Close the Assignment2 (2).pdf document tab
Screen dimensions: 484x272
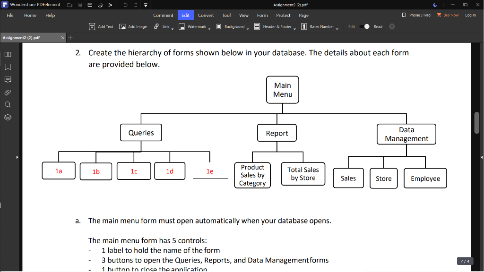63,38
